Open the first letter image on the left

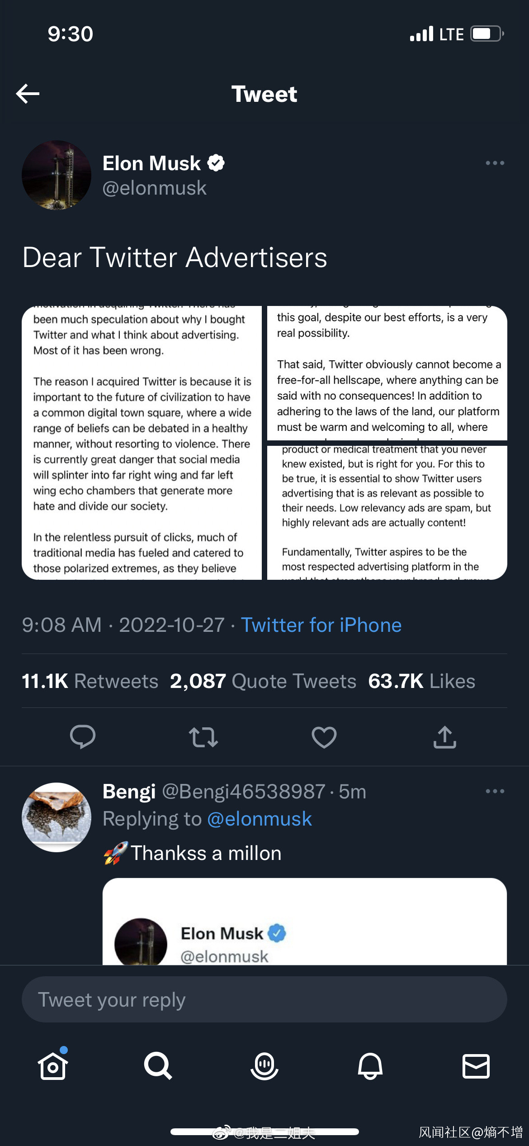click(x=142, y=443)
